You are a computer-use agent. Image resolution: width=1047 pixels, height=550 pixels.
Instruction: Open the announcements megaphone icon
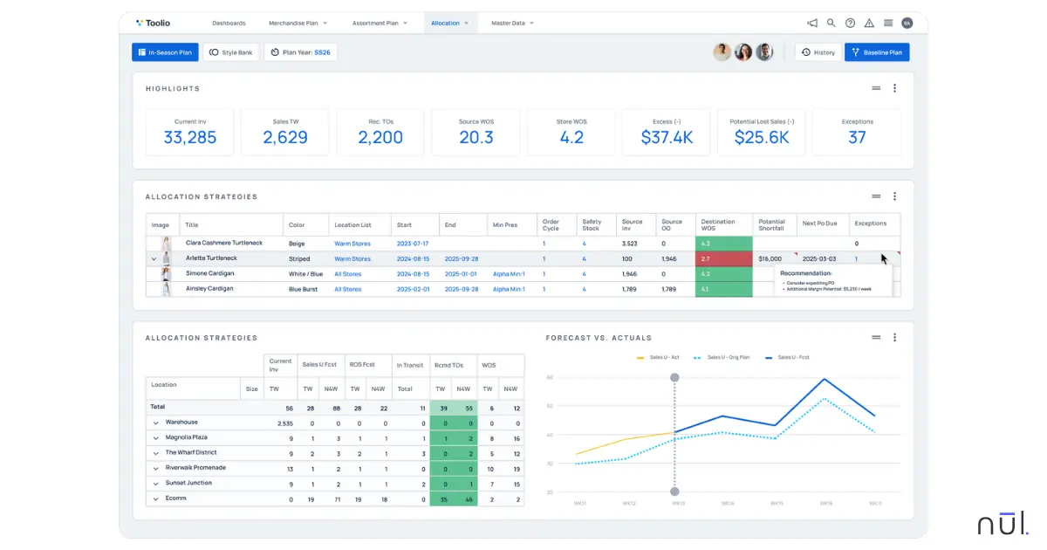(812, 24)
